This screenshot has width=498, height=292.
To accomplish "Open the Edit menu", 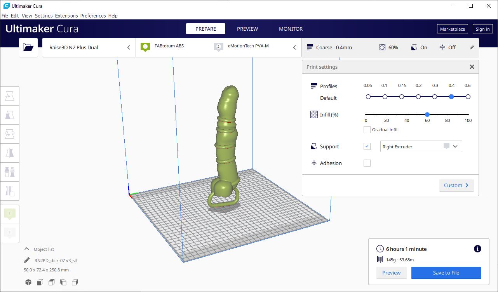I will pos(15,16).
